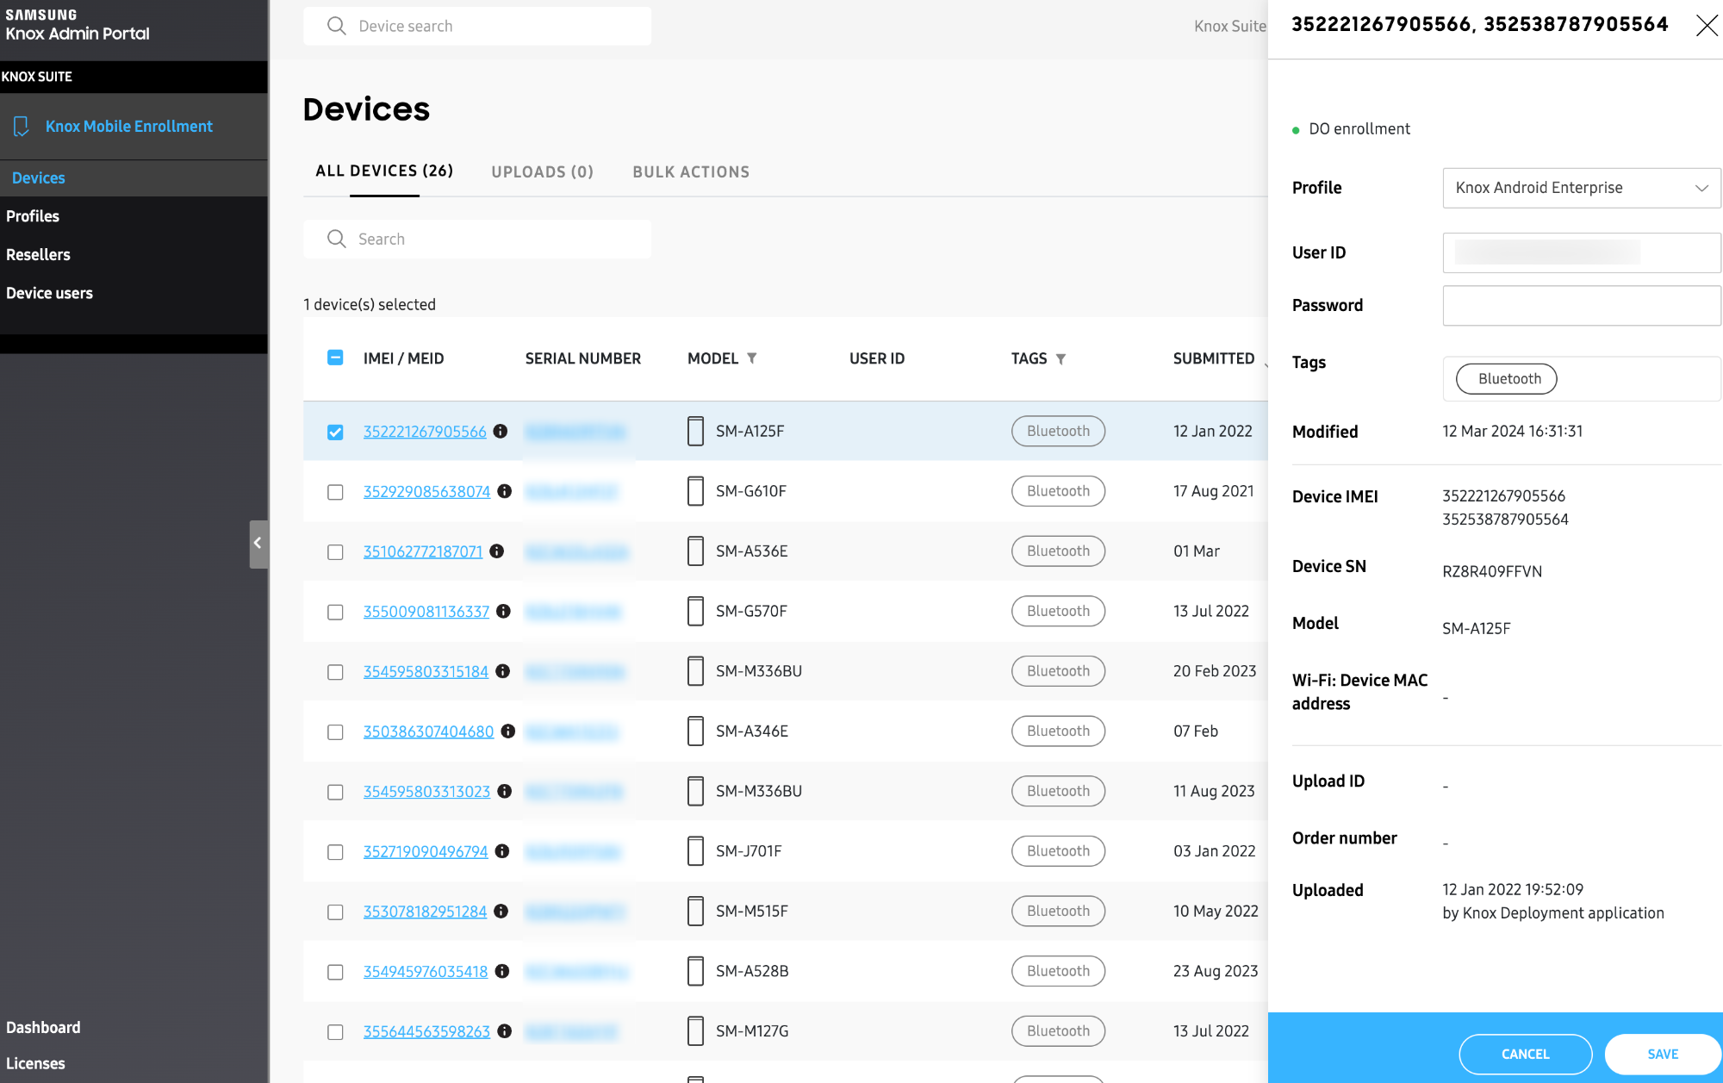This screenshot has width=1723, height=1083.
Task: Click info icon next to IMEI 355644563598263
Action: tap(505, 1031)
